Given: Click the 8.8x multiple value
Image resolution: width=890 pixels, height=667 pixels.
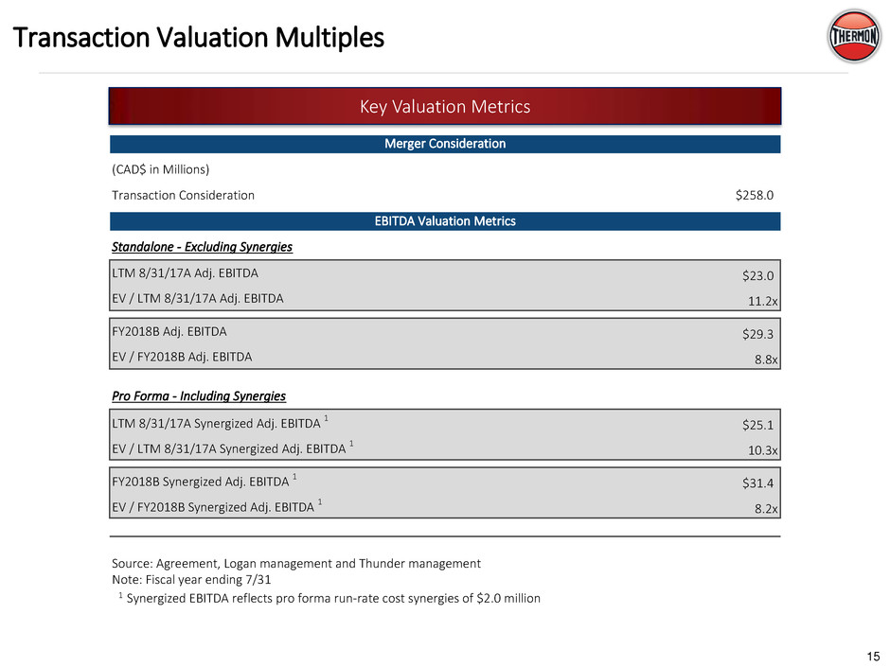Looking at the screenshot, I should (x=764, y=359).
